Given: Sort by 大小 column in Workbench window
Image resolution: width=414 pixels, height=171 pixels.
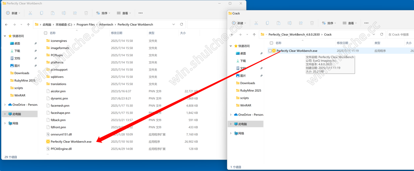Looking at the screenshot, I should pos(183,33).
